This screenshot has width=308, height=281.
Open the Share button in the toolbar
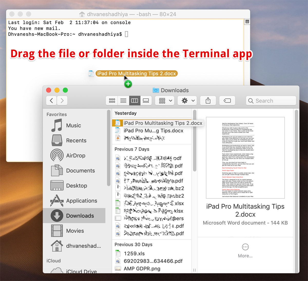(x=208, y=101)
